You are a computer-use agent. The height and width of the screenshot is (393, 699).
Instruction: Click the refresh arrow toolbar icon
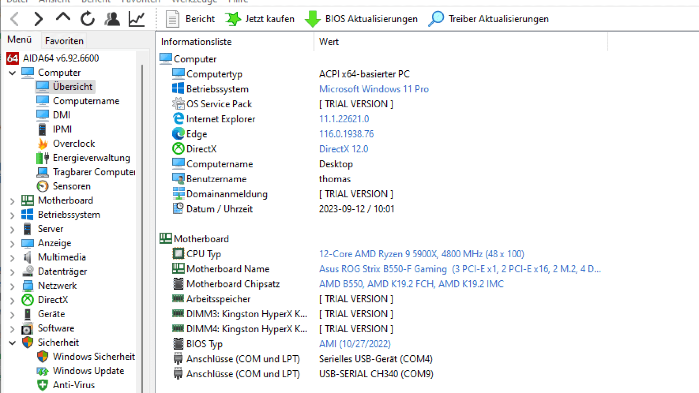tap(87, 19)
